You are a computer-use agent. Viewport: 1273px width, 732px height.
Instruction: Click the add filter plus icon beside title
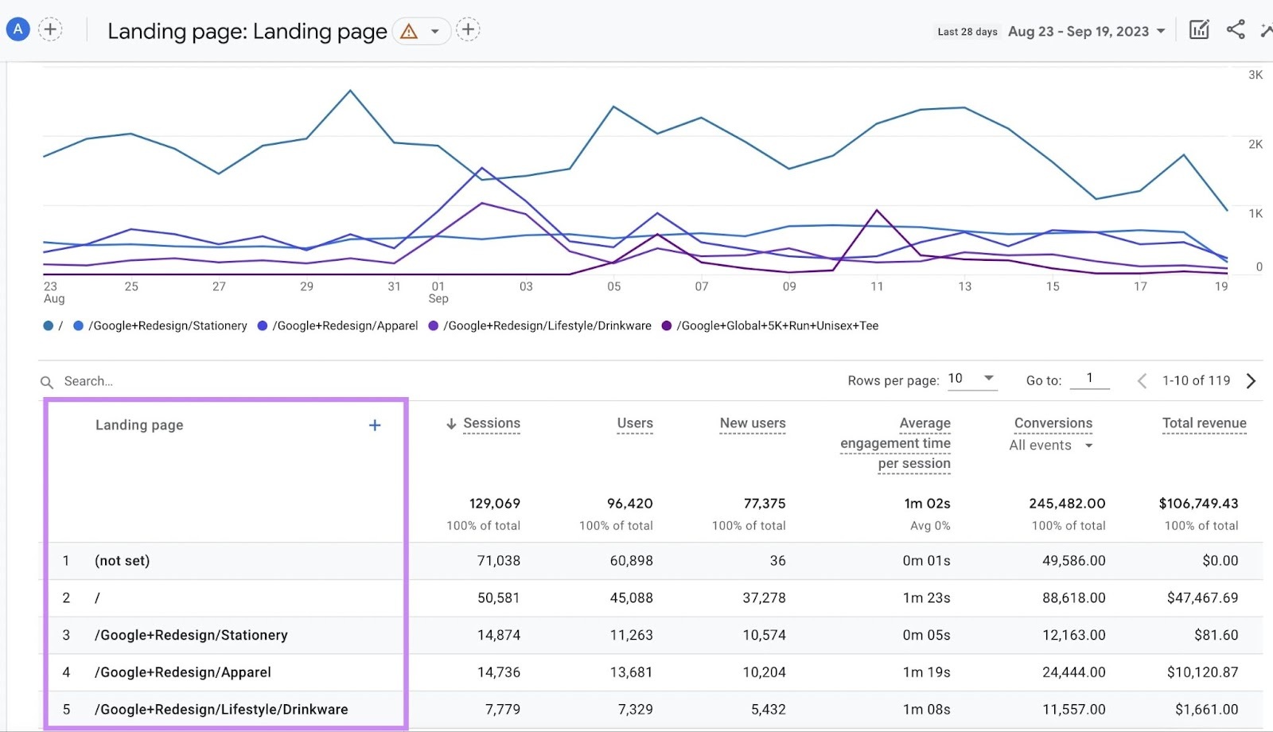pos(468,30)
